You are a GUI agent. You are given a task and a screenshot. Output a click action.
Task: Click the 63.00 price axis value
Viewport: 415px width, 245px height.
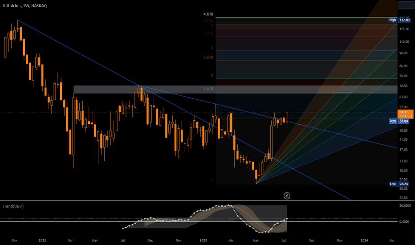(404, 97)
